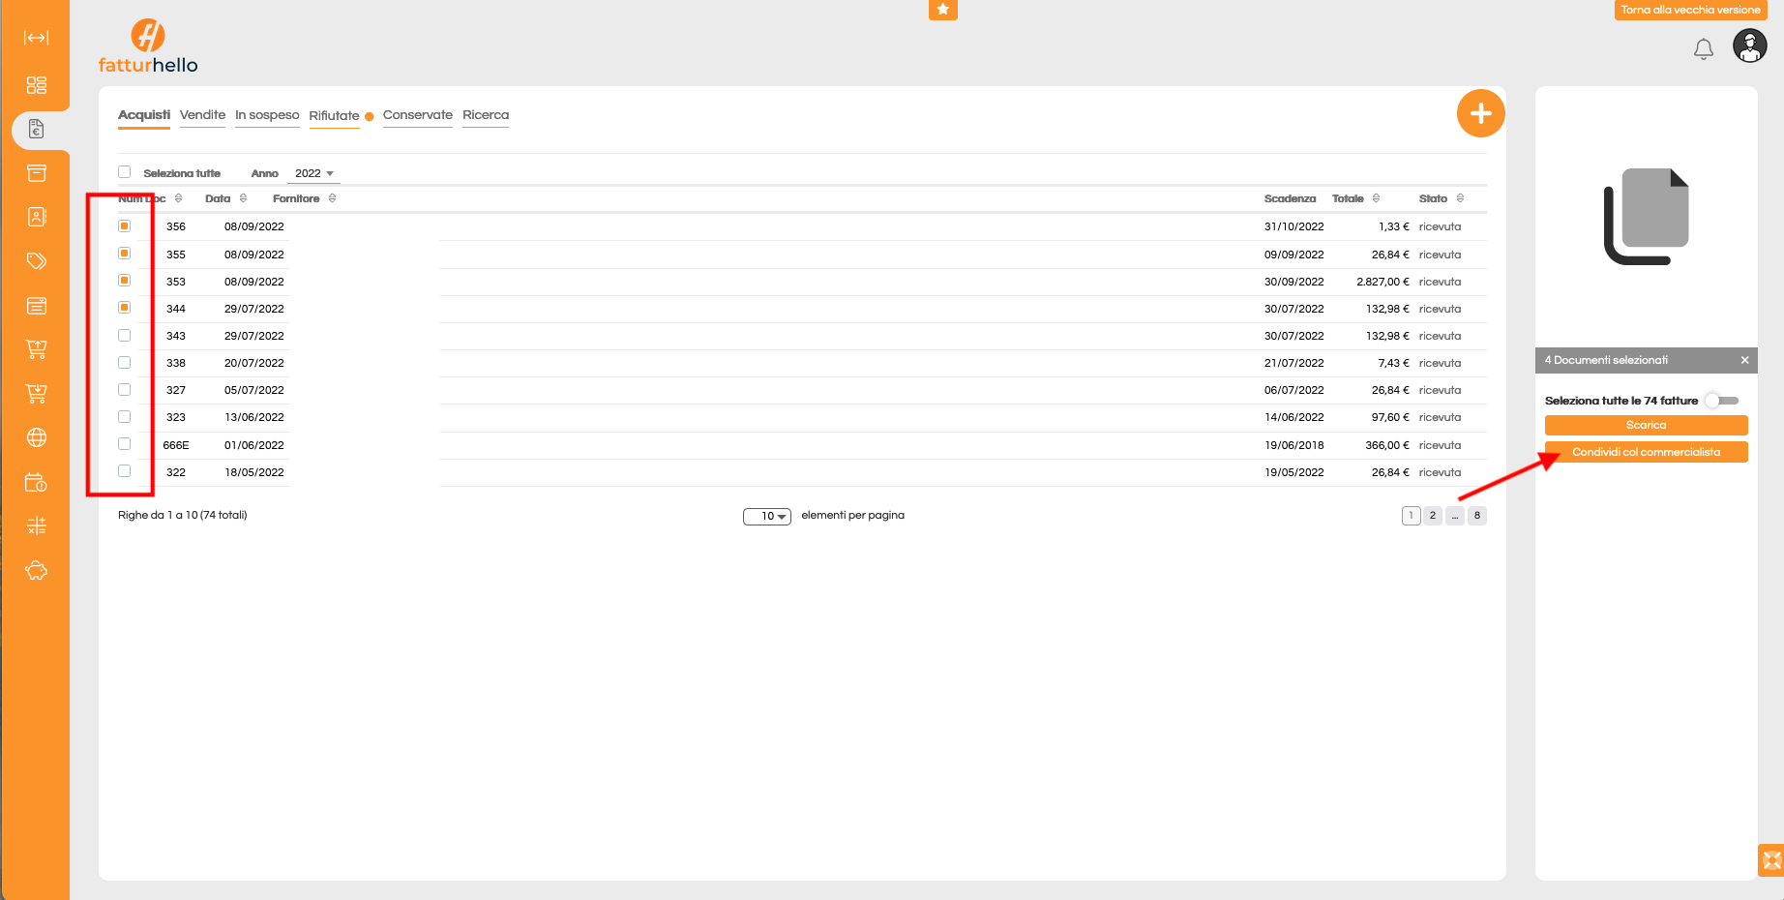
Task: Open the notifications bell icon
Action: (x=1703, y=48)
